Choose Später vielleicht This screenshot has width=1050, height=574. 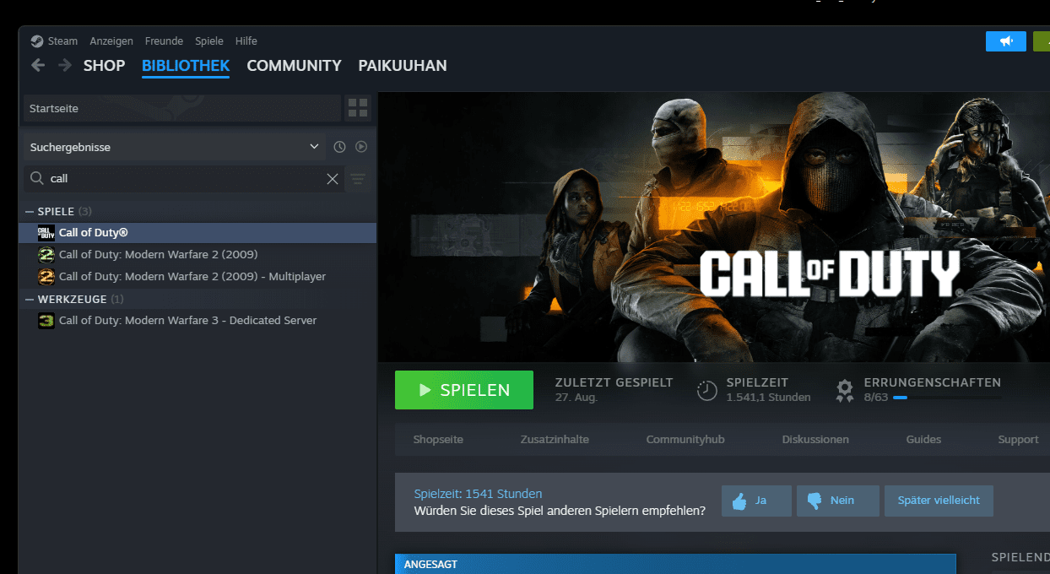point(939,501)
